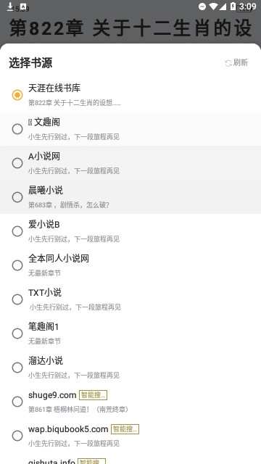The height and width of the screenshot is (464, 261).
Task: Open the shuge9.com source entry
Action: pos(130,402)
